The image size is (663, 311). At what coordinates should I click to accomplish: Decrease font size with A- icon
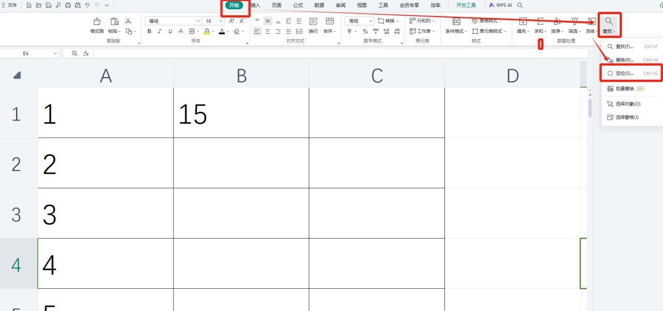(241, 21)
